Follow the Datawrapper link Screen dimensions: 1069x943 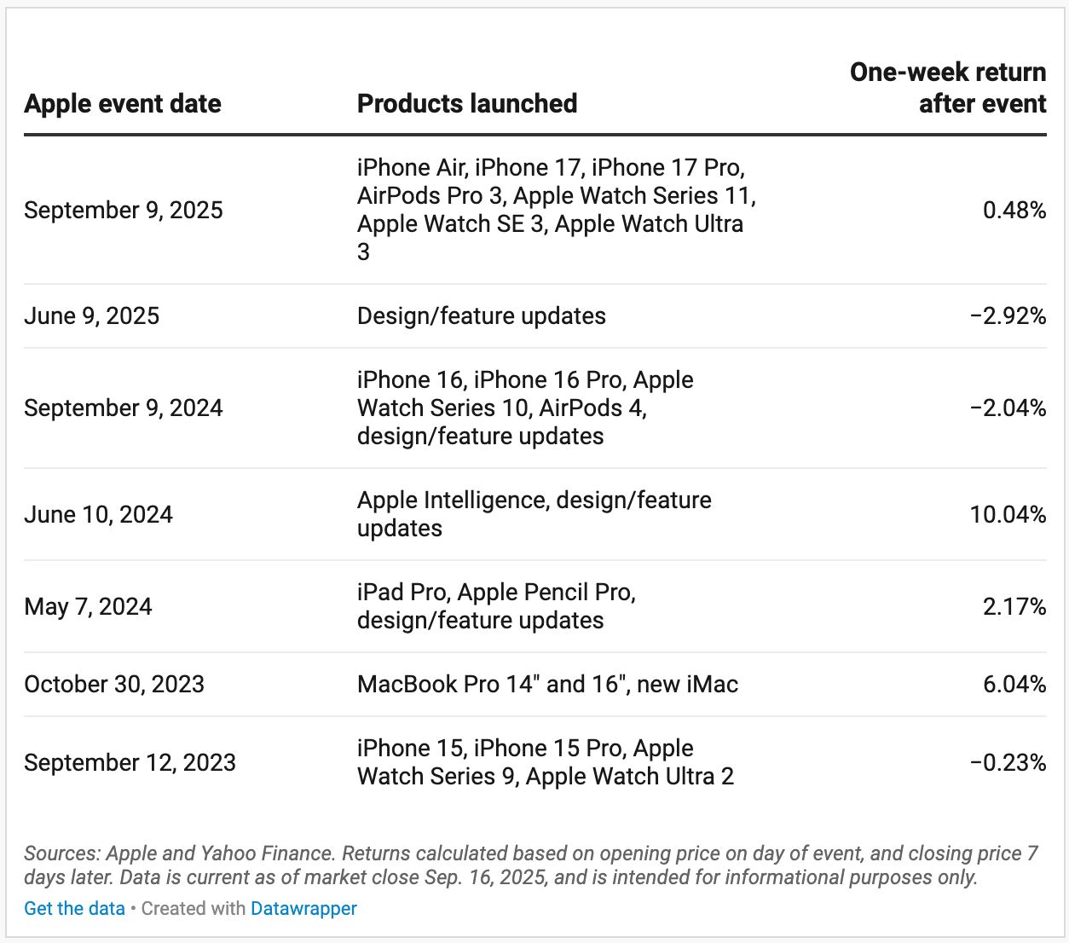point(303,909)
